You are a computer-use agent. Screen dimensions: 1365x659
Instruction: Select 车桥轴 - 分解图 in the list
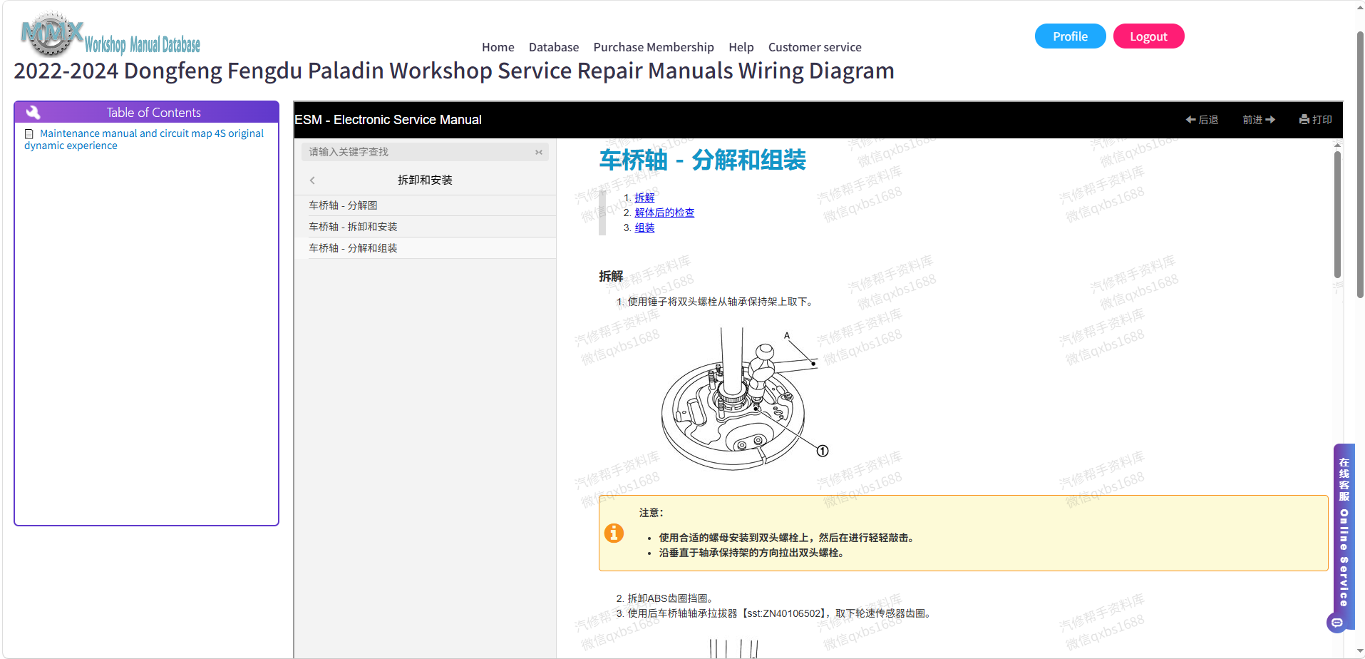click(426, 205)
